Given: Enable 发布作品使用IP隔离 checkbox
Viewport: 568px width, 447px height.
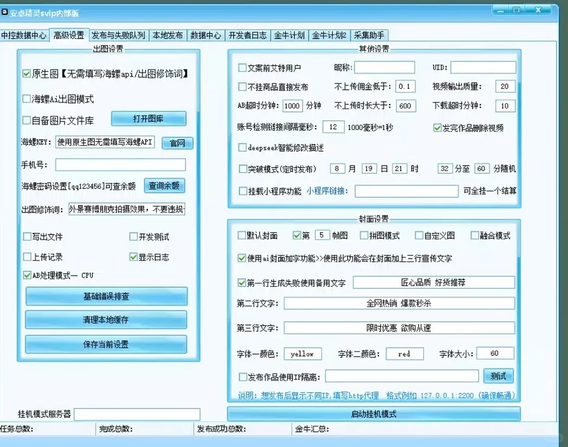Looking at the screenshot, I should (x=243, y=377).
